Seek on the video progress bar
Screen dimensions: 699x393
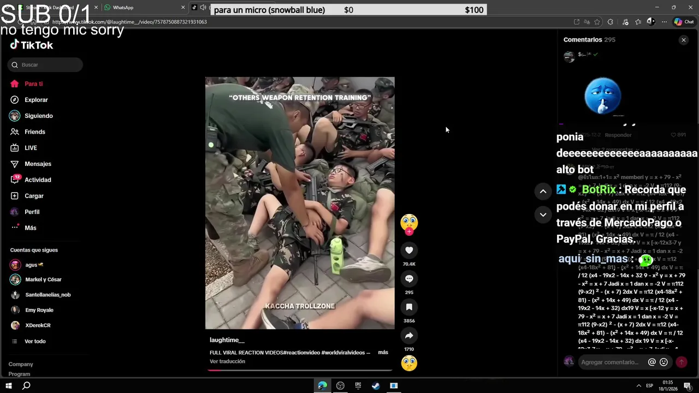[300, 370]
